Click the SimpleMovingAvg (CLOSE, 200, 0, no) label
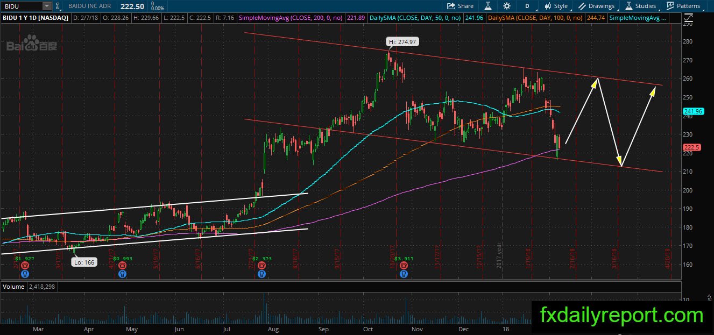This screenshot has width=714, height=335. click(x=291, y=18)
